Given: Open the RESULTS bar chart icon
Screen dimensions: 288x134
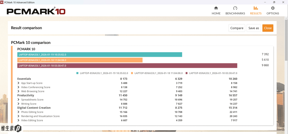Looking at the screenshot, I should [x=256, y=8].
